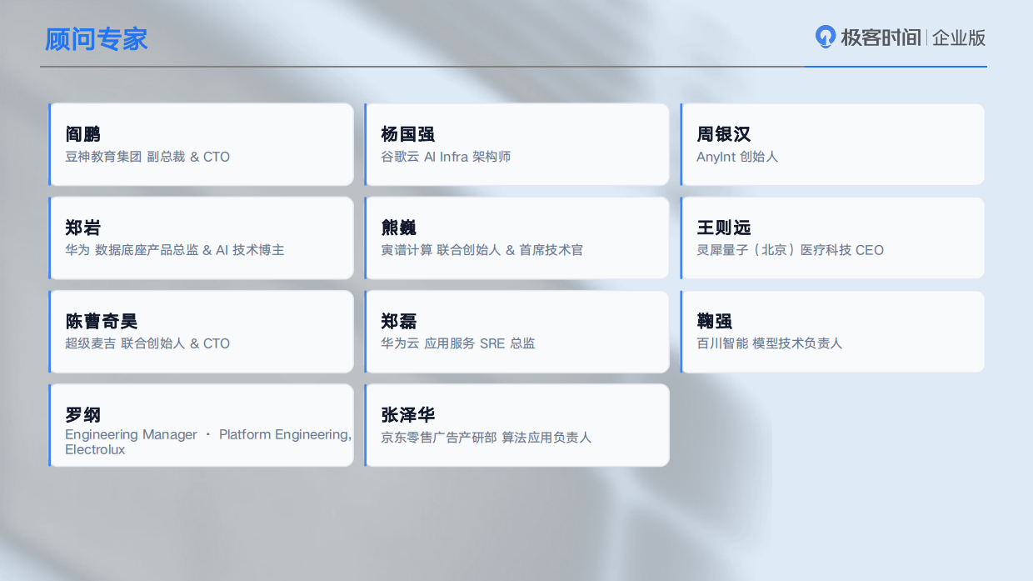Select the name 郑岩
Screen dimensions: 1033x581
click(x=83, y=228)
